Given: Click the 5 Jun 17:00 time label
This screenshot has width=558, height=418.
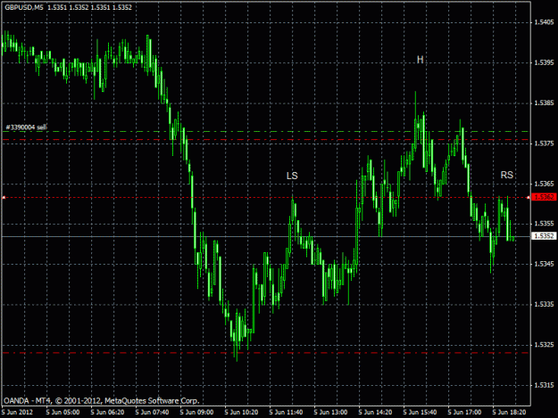Looking at the screenshot, I should pos(465,413).
